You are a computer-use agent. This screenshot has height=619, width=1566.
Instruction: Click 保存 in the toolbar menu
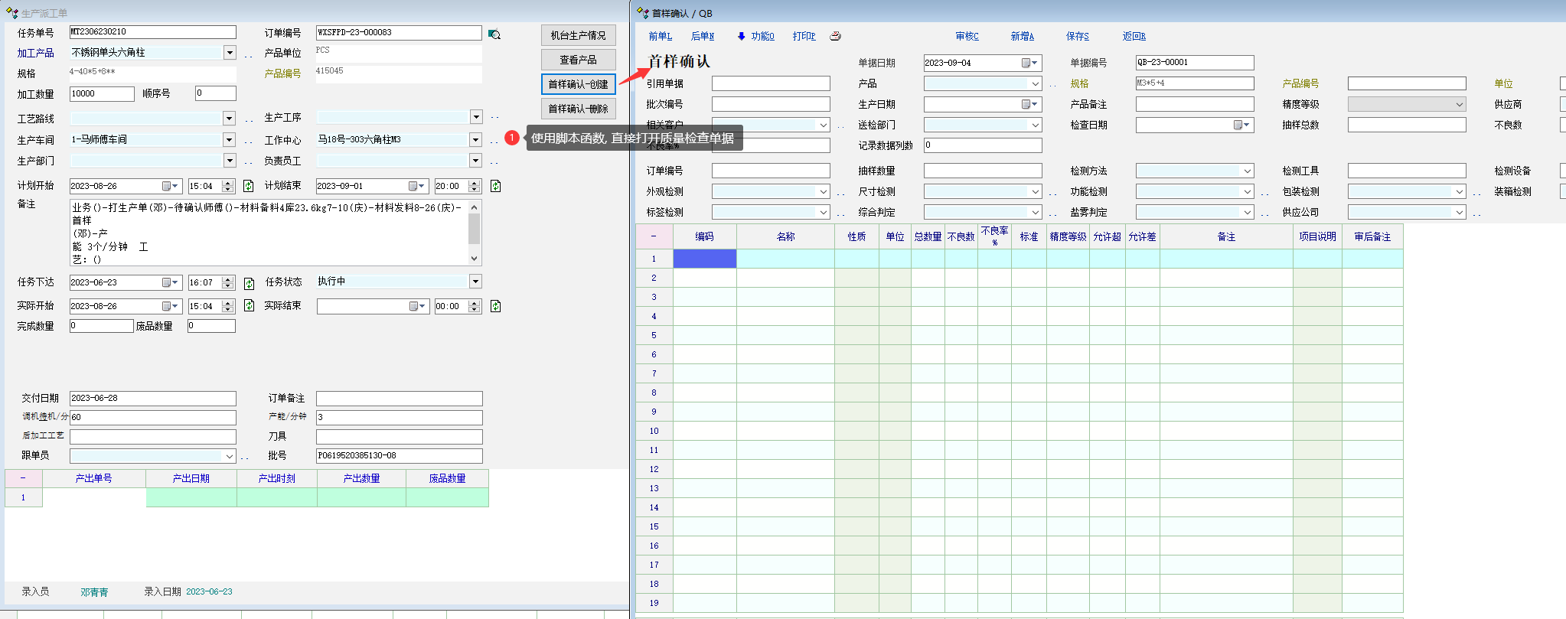[x=1077, y=36]
